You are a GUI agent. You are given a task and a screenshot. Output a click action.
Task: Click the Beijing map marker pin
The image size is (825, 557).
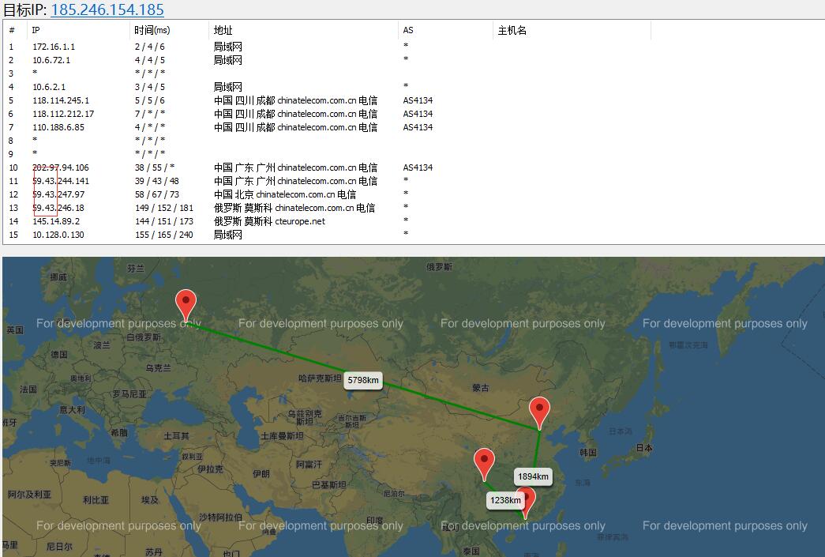point(539,413)
